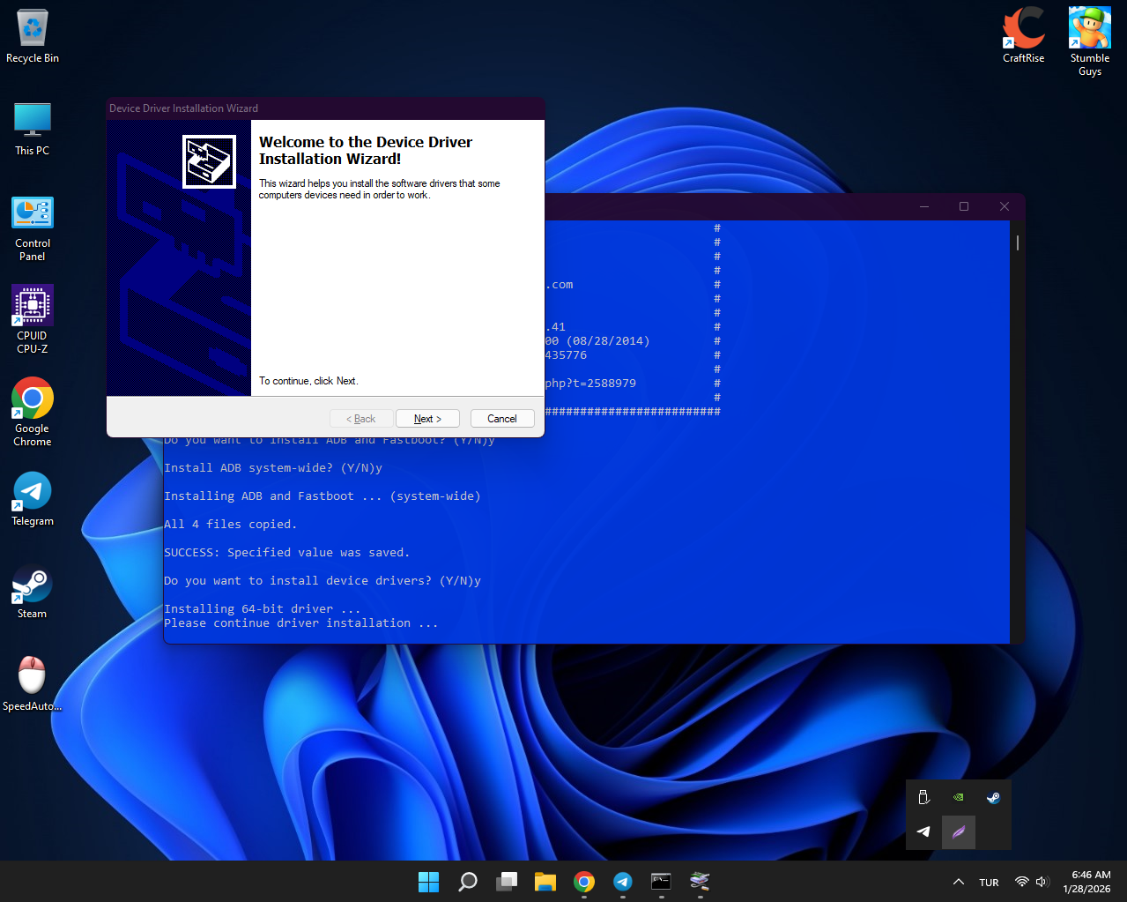Switch to the command prompt taskbar icon
Screen dimensions: 1127x902
(x=662, y=882)
